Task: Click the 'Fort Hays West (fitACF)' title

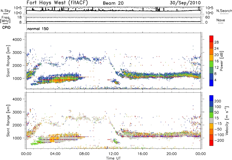Action: [57, 3]
